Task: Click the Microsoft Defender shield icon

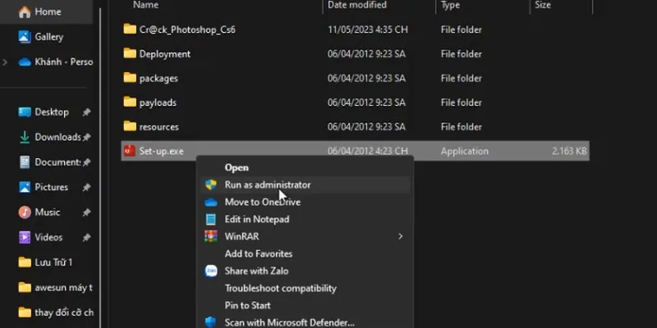Action: point(210,322)
